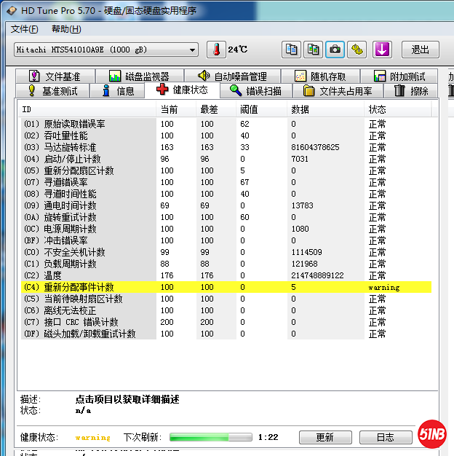Click the camera save screenshot icon

coord(335,50)
